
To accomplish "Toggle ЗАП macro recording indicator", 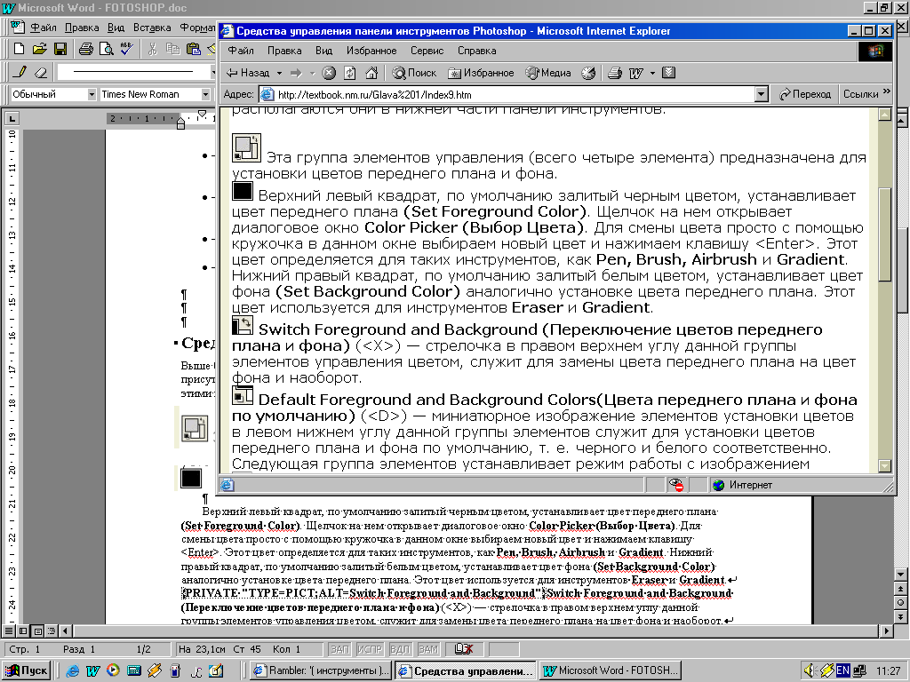I will [x=340, y=649].
